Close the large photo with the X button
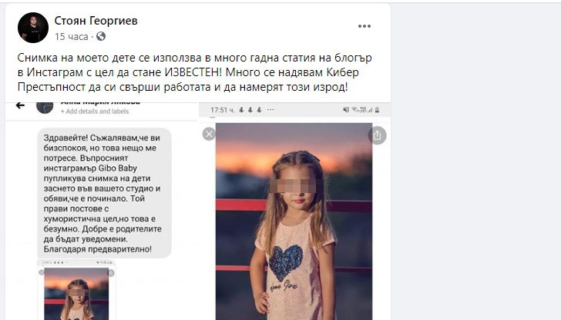The width and height of the screenshot is (561, 320). pos(208,135)
